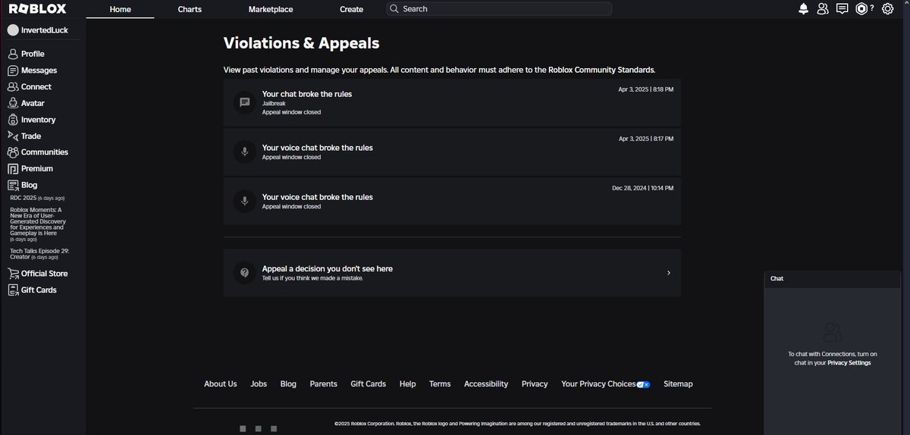Click the Roblox logo

point(37,9)
